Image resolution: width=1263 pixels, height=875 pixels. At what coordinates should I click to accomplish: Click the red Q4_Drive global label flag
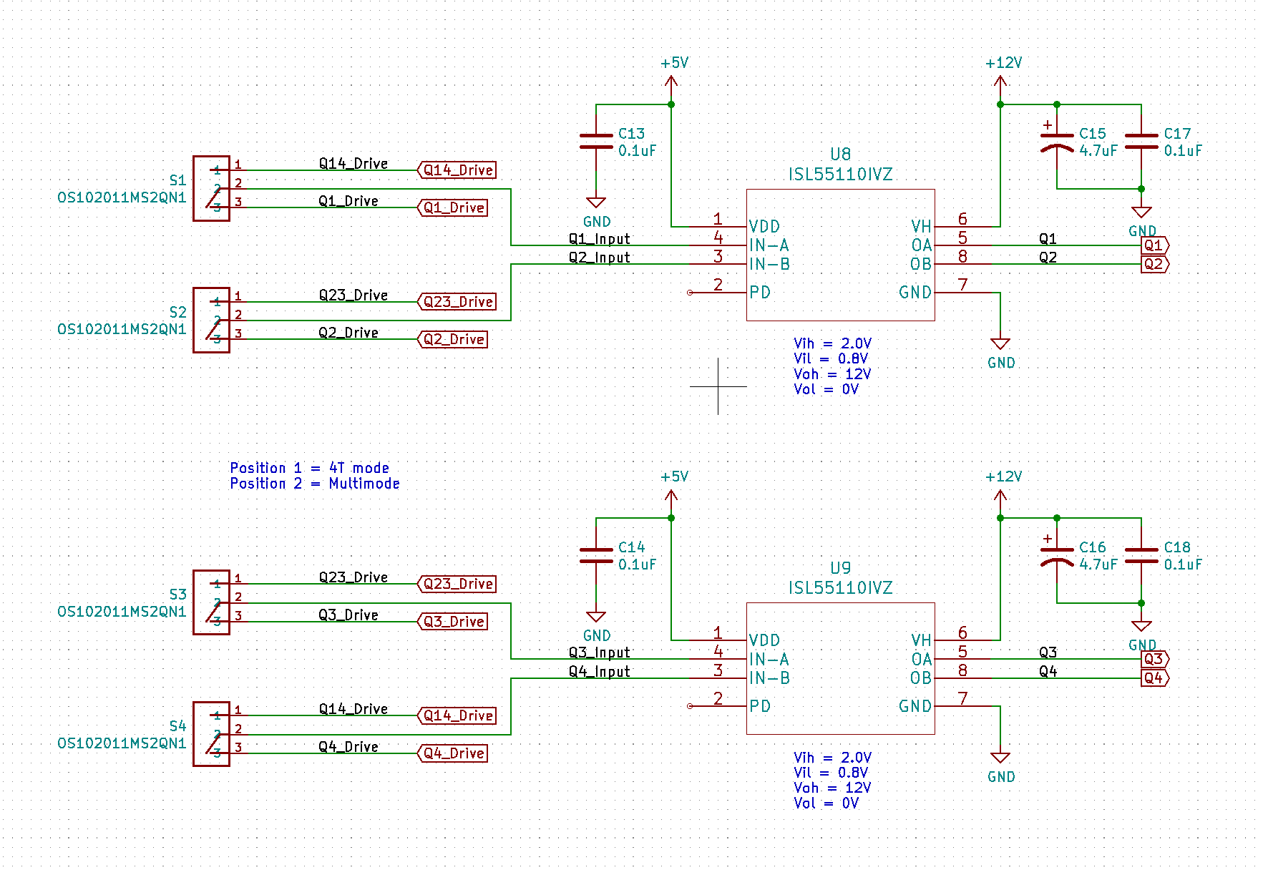pyautogui.click(x=452, y=753)
